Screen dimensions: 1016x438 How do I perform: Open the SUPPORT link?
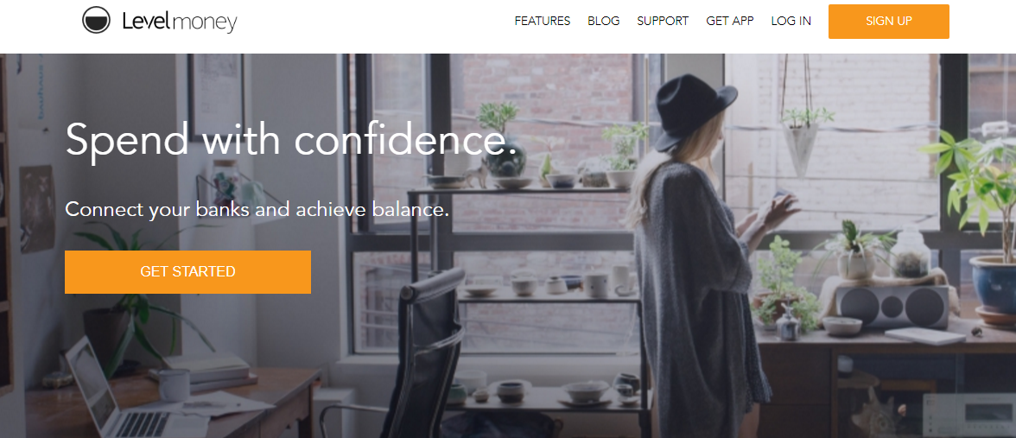tap(662, 21)
